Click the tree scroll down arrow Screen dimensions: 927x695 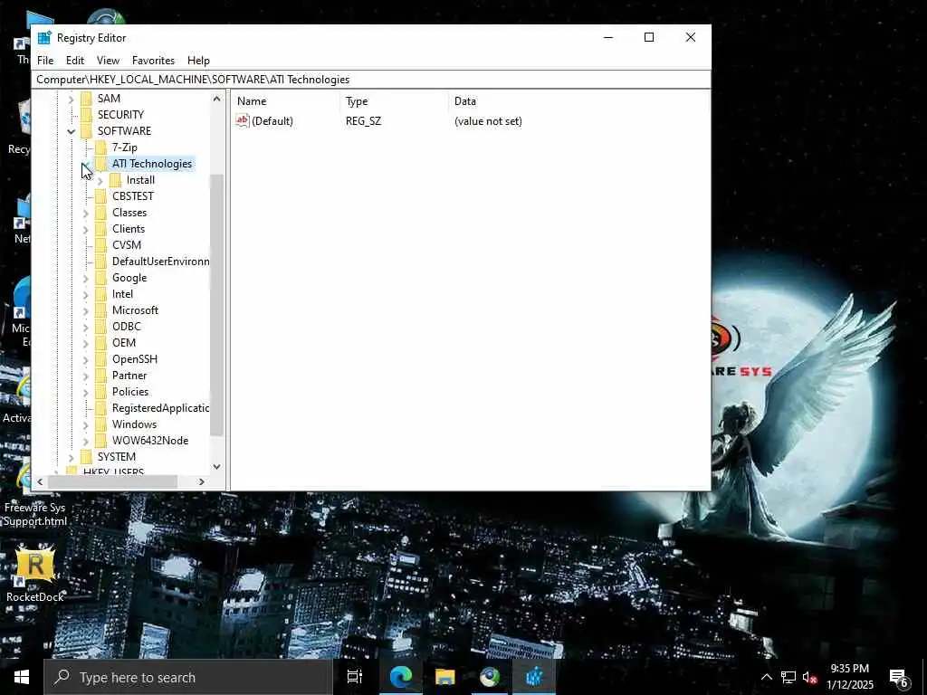click(216, 466)
